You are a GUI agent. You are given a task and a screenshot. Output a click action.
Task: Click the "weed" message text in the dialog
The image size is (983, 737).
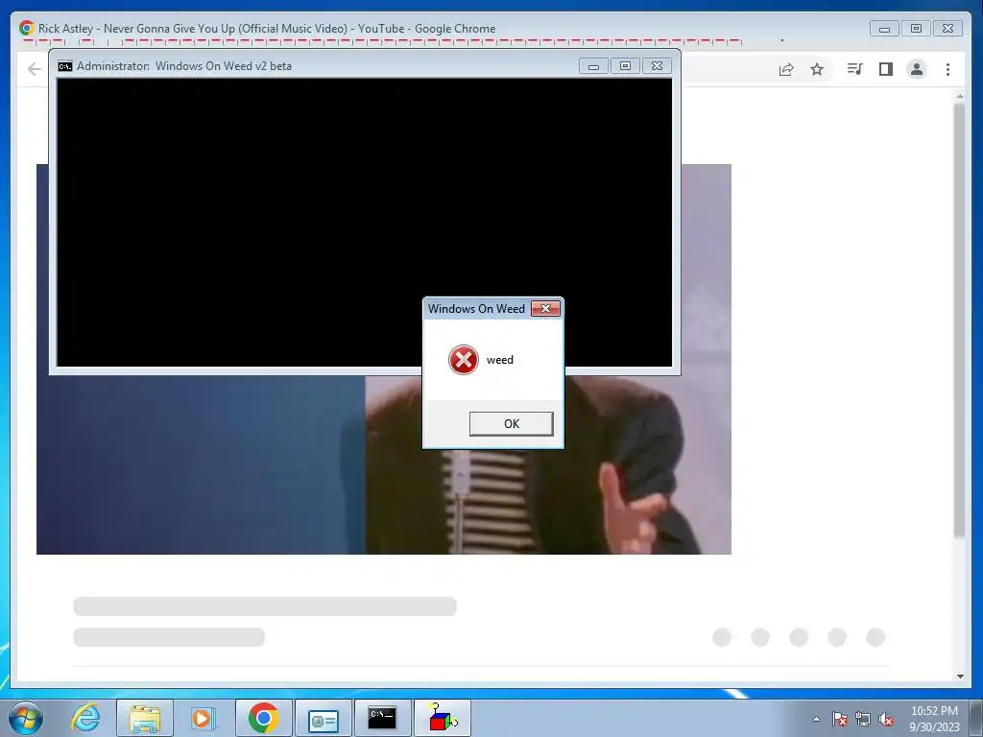499,360
